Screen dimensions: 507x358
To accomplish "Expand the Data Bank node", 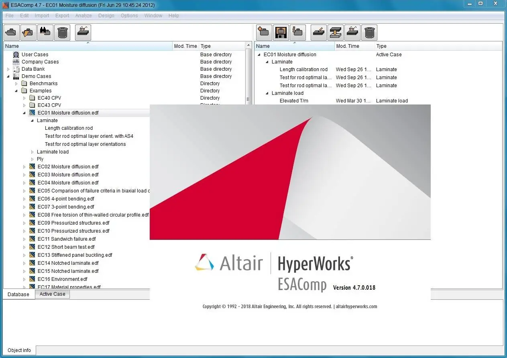I will (8, 69).
